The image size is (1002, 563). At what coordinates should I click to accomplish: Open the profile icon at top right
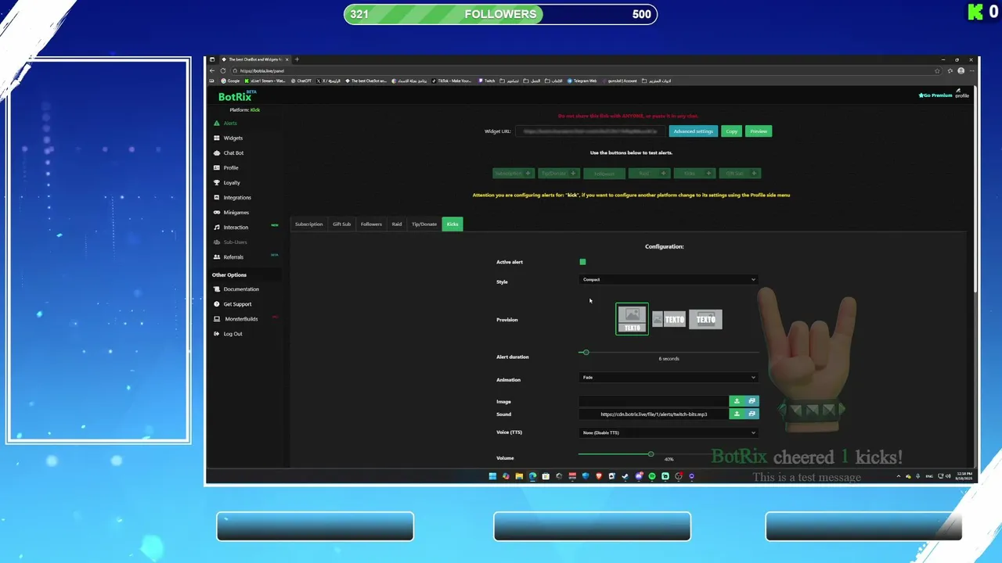[x=962, y=93]
